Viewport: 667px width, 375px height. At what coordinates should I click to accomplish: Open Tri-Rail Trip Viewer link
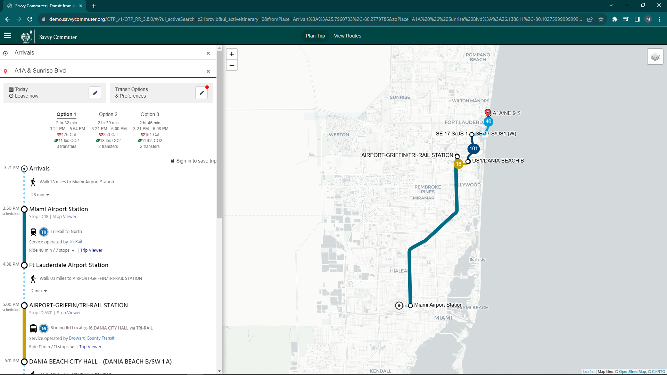pos(91,250)
